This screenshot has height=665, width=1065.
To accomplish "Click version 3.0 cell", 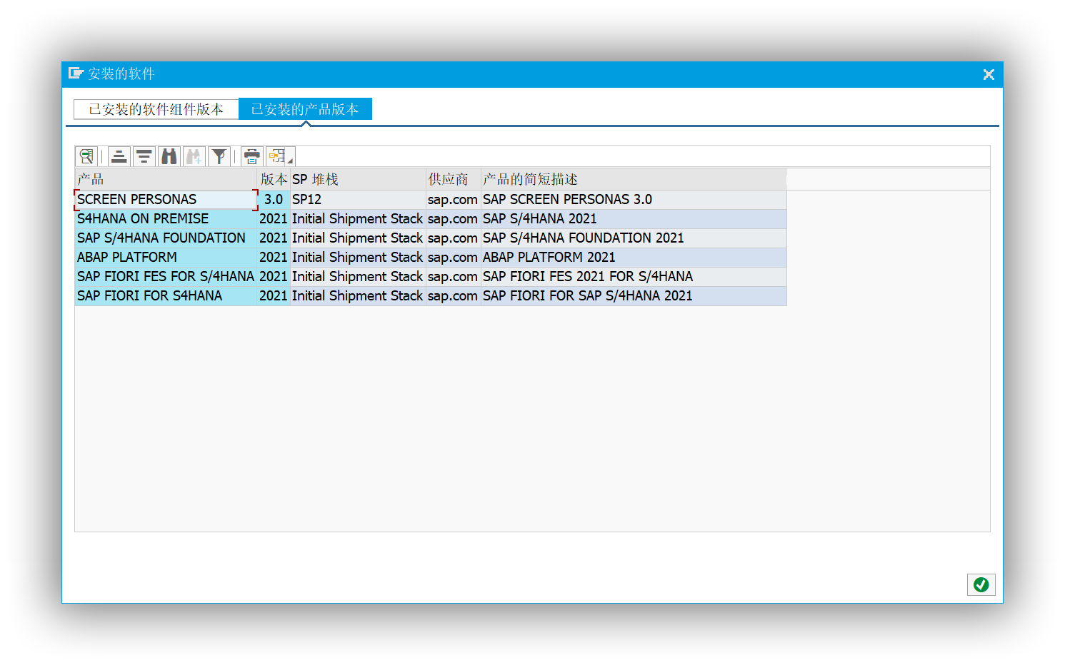I will pos(274,200).
